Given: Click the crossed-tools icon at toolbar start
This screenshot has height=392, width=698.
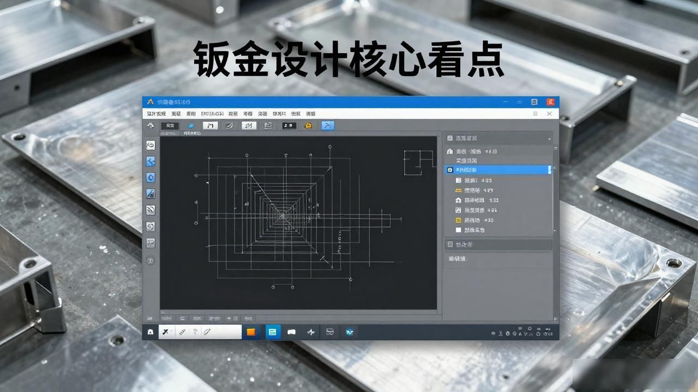Looking at the screenshot, I should 151,126.
